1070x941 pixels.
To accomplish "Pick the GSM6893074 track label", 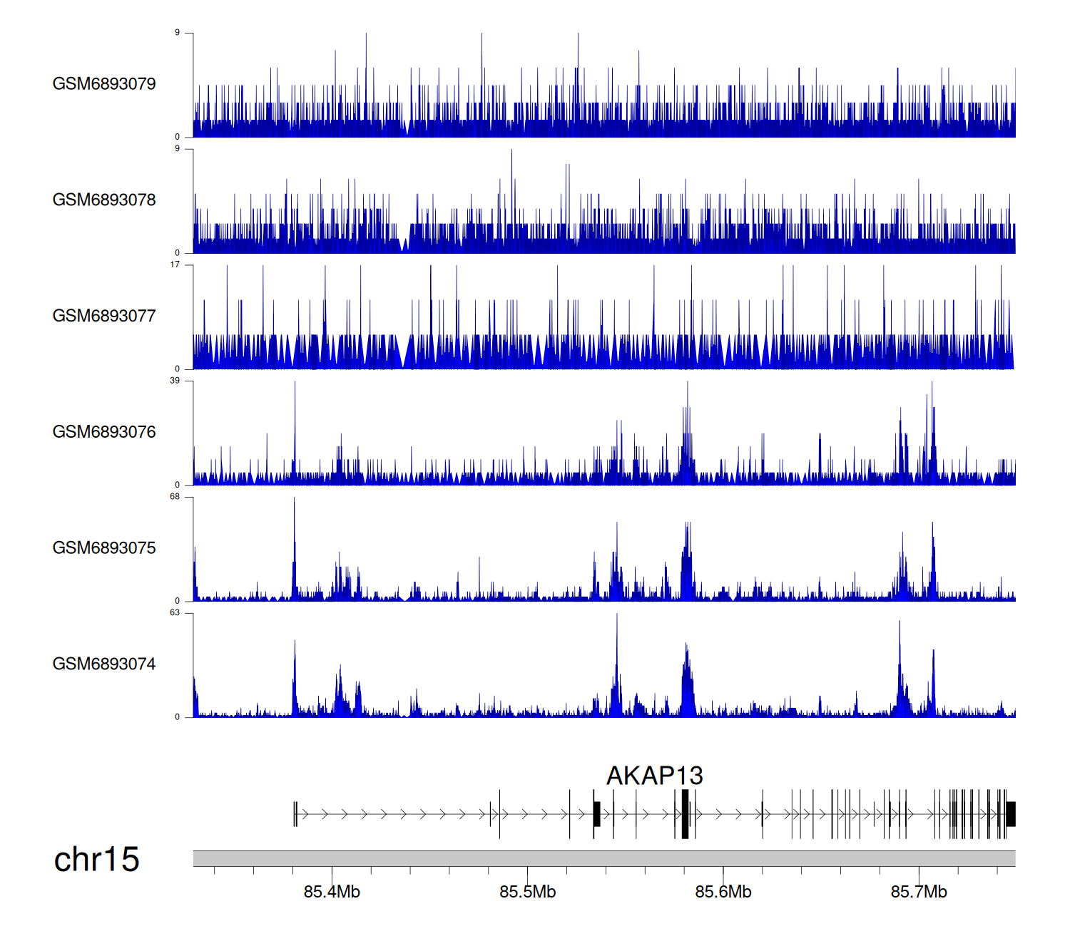I will (104, 664).
